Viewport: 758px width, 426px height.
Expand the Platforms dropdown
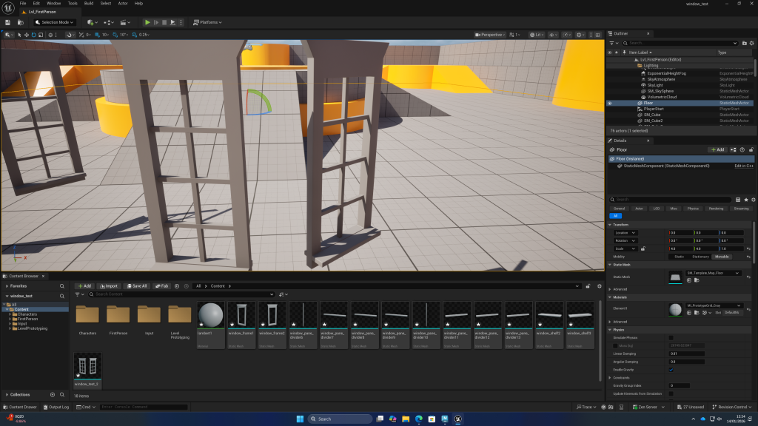point(209,22)
